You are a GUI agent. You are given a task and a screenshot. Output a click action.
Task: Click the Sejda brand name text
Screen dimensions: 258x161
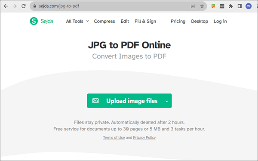pyautogui.click(x=47, y=21)
